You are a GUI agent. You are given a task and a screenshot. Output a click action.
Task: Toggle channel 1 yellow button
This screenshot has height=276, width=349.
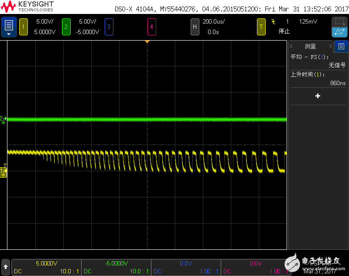pyautogui.click(x=24, y=27)
